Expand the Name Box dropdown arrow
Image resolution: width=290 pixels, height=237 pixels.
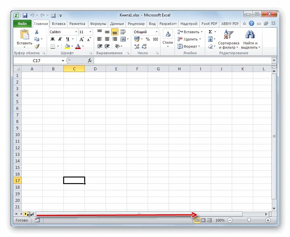pos(63,60)
